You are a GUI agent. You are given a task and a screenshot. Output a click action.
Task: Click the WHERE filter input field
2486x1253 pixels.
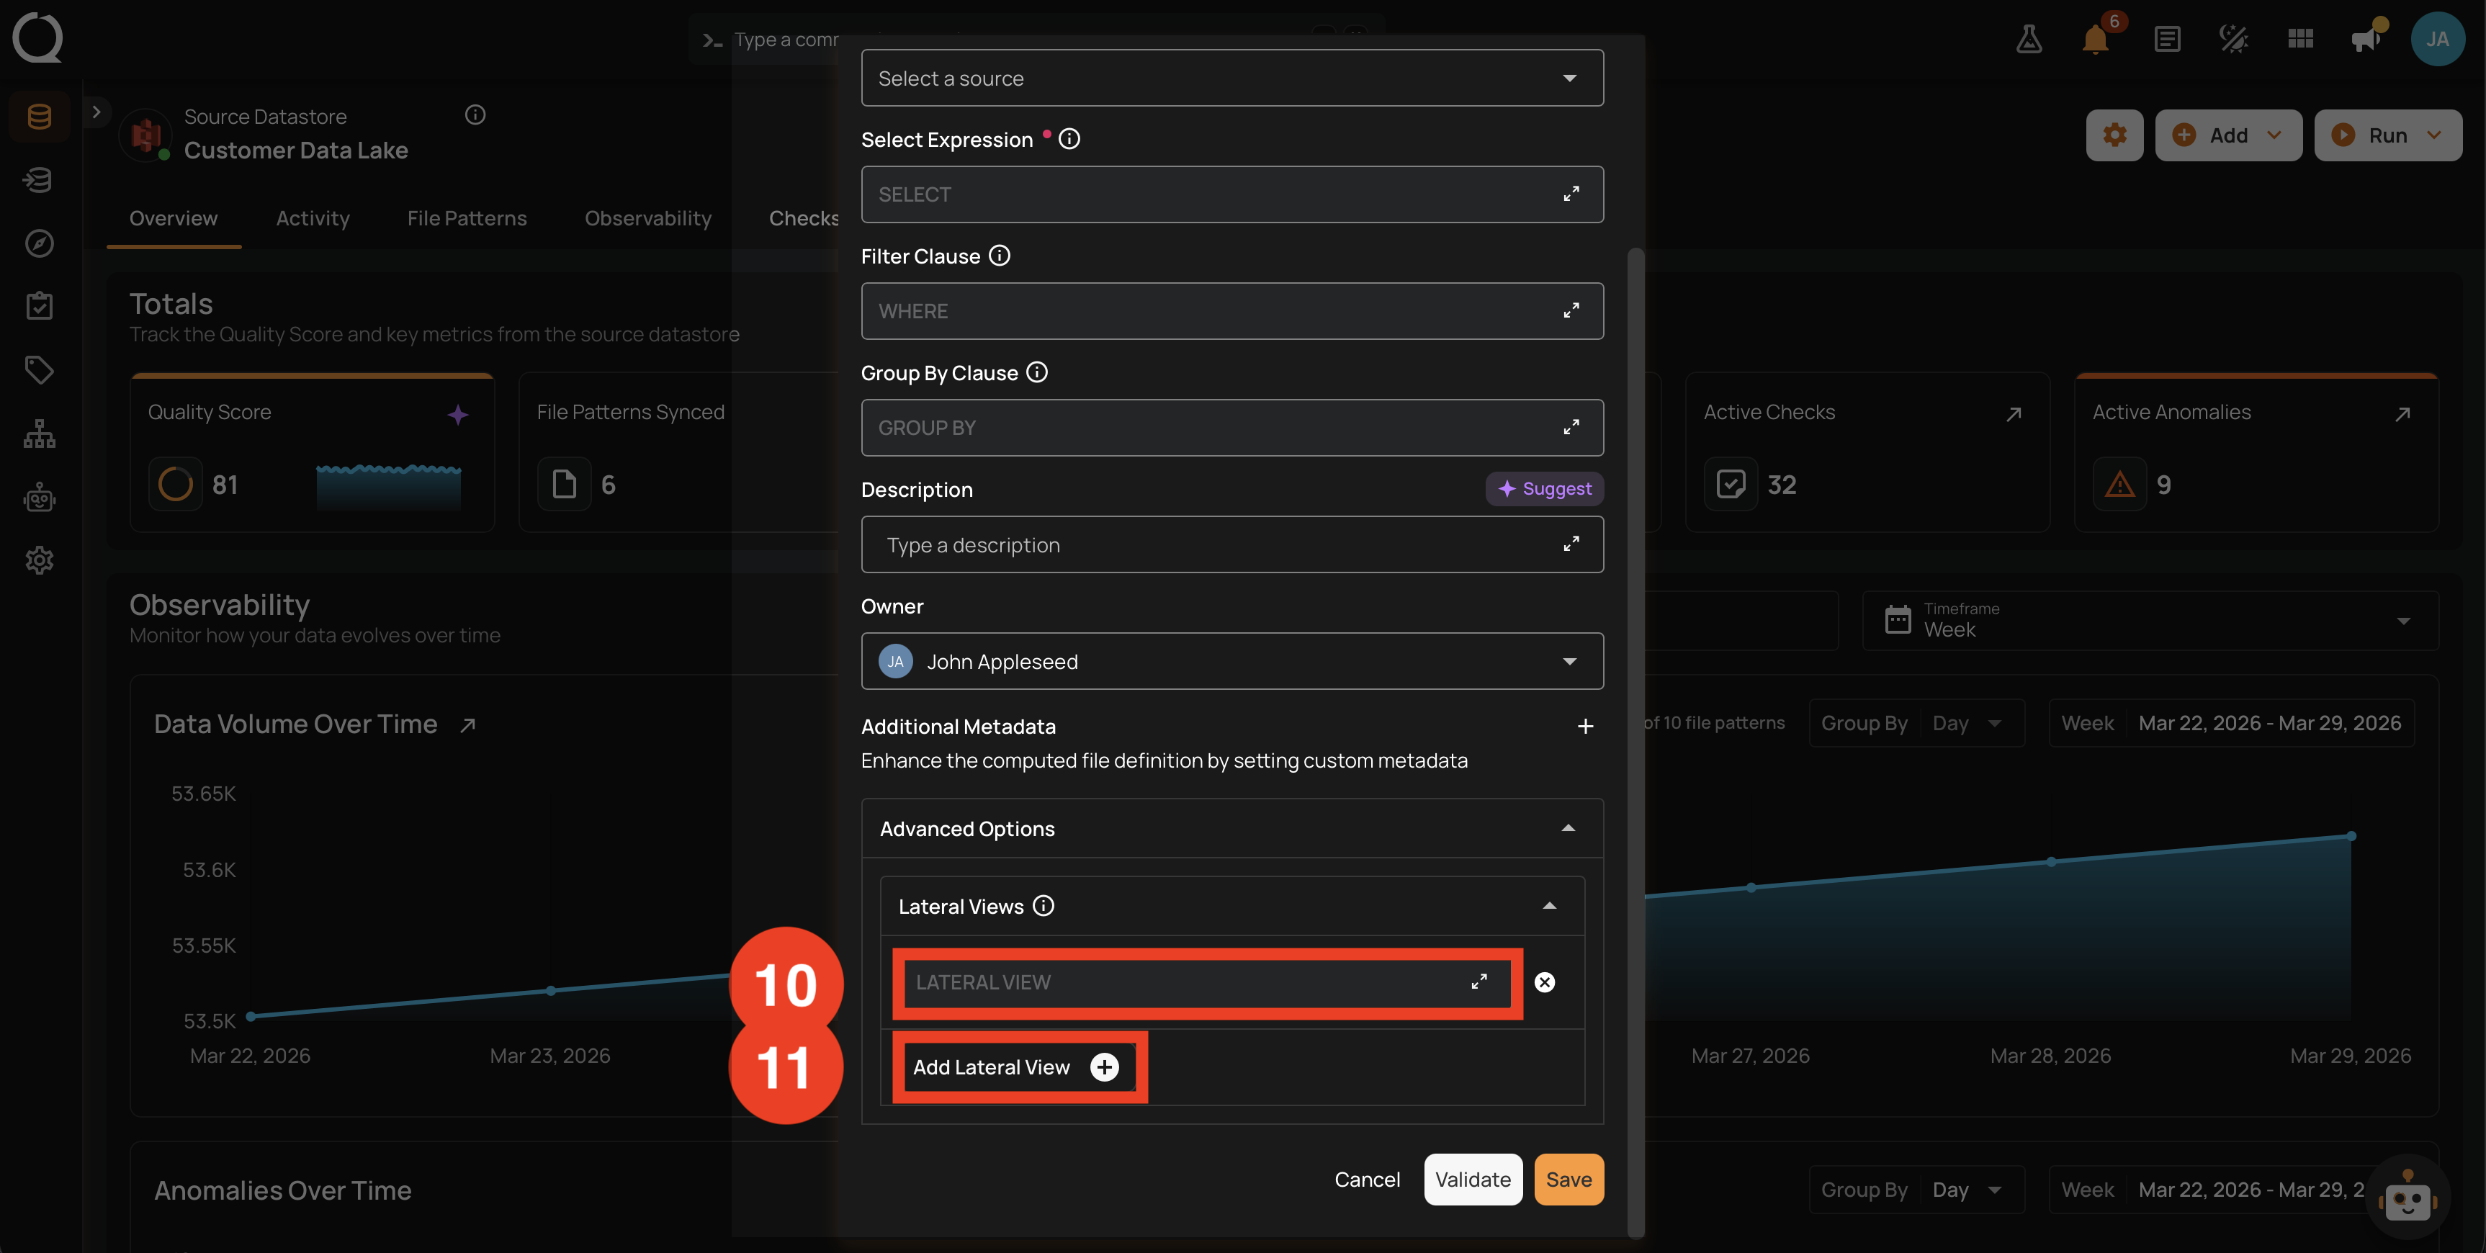[x=1232, y=311]
